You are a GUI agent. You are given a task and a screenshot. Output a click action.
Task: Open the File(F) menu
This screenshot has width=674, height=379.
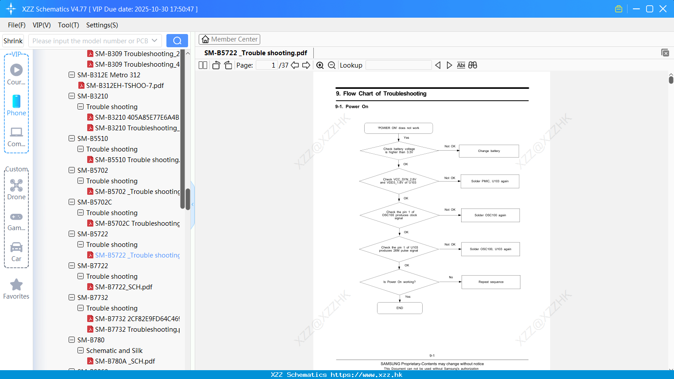pos(17,25)
